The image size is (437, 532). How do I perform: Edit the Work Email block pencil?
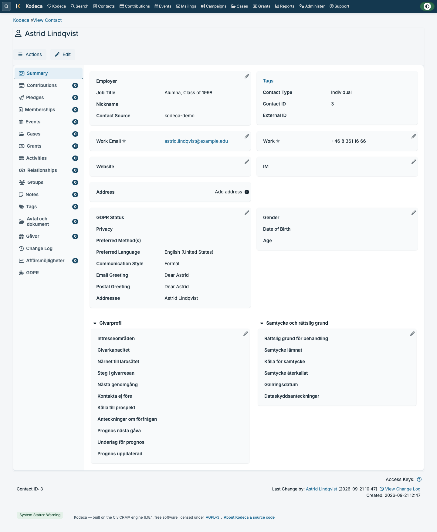point(247,136)
